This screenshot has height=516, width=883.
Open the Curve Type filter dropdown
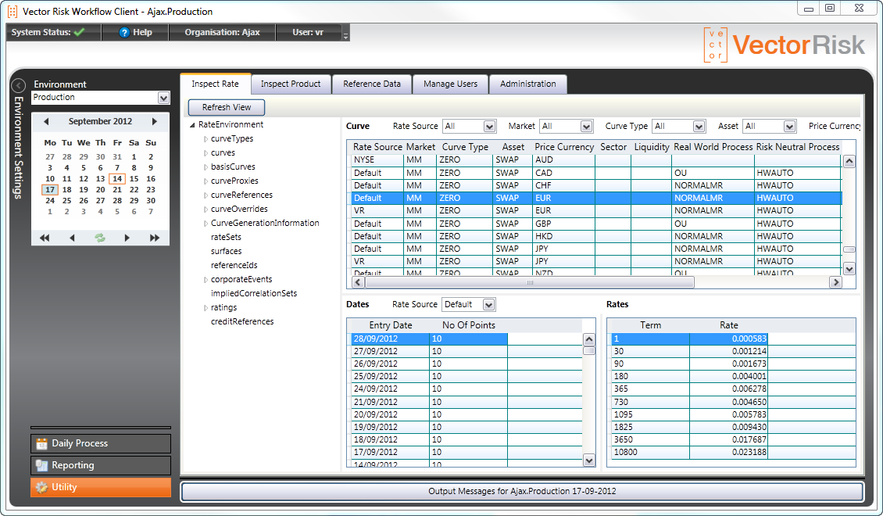coord(699,127)
